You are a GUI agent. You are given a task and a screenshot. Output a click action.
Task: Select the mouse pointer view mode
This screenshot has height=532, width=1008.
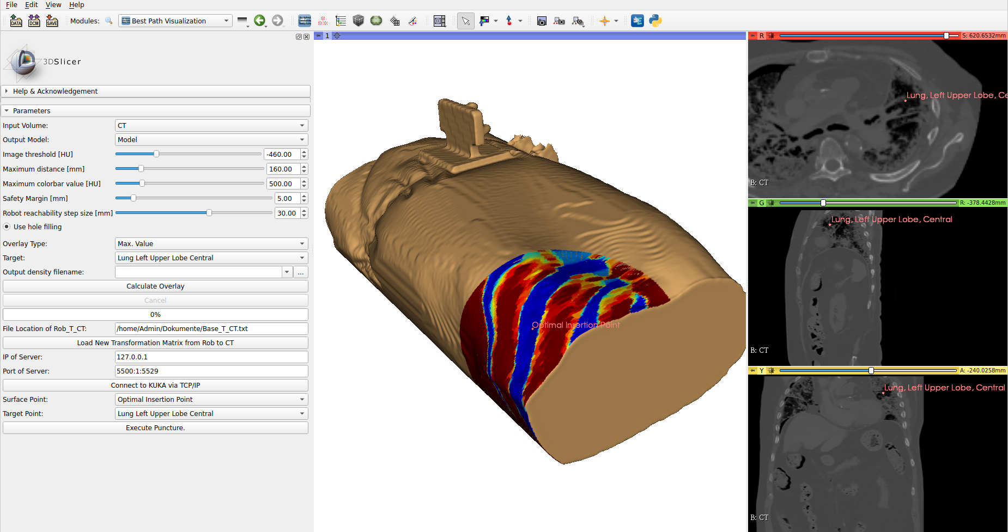(x=465, y=21)
